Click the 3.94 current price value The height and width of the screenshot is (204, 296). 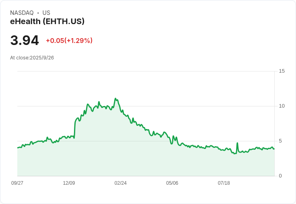pos(25,40)
